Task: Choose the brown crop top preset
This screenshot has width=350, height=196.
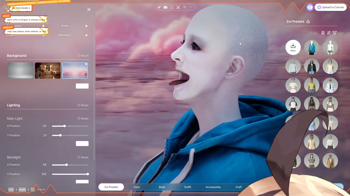Action: pos(312,104)
